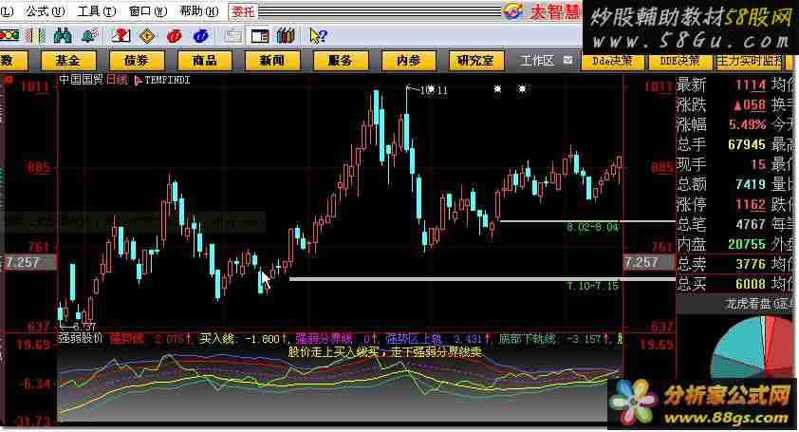This screenshot has width=799, height=432.
Task: Expand the 工作区 dropdown arrow
Action: click(x=567, y=60)
